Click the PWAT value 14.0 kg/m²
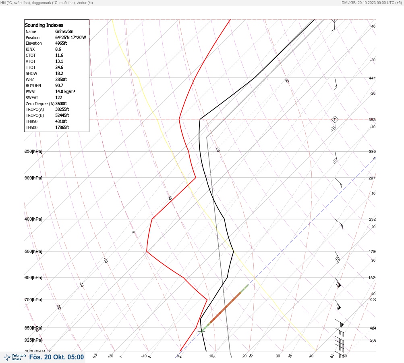The image size is (404, 363). point(65,92)
